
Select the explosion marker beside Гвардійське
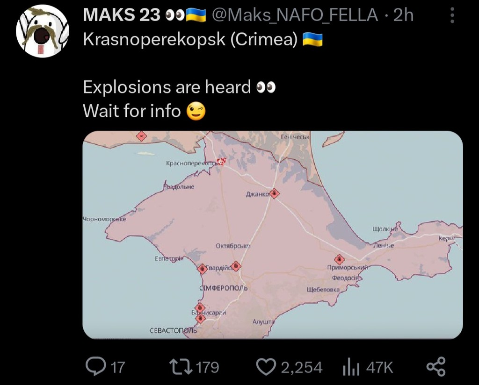pos(202,268)
